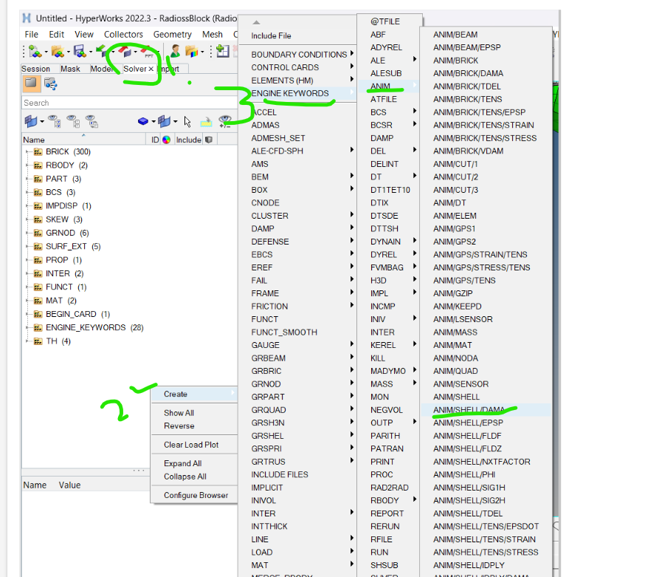Sort by the ID column header
Image resolution: width=659 pixels, height=577 pixels.
[155, 140]
